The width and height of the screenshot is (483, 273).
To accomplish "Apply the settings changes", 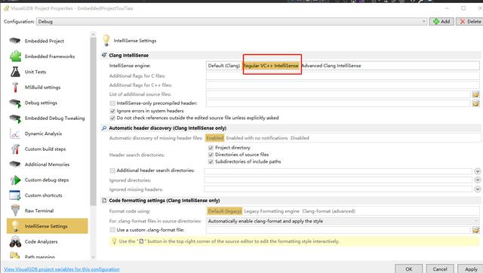I will coord(471,268).
